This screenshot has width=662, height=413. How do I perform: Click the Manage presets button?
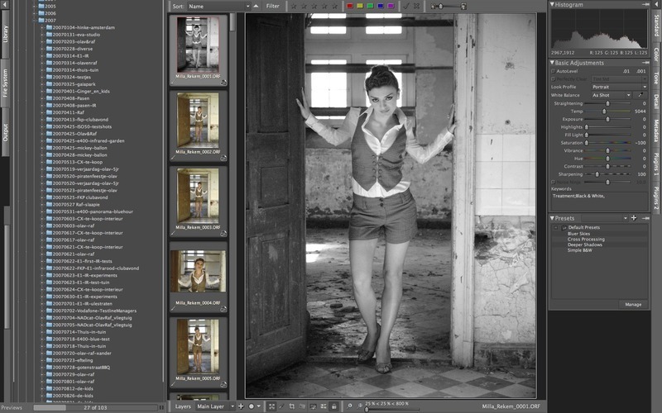(x=633, y=304)
